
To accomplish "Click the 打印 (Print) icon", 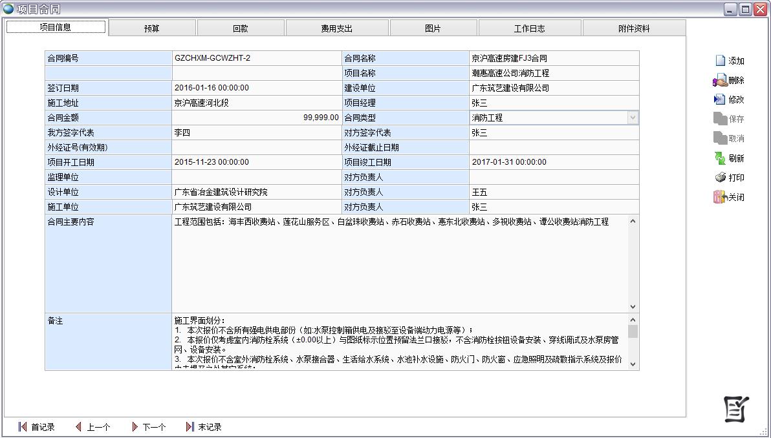I will click(x=720, y=178).
